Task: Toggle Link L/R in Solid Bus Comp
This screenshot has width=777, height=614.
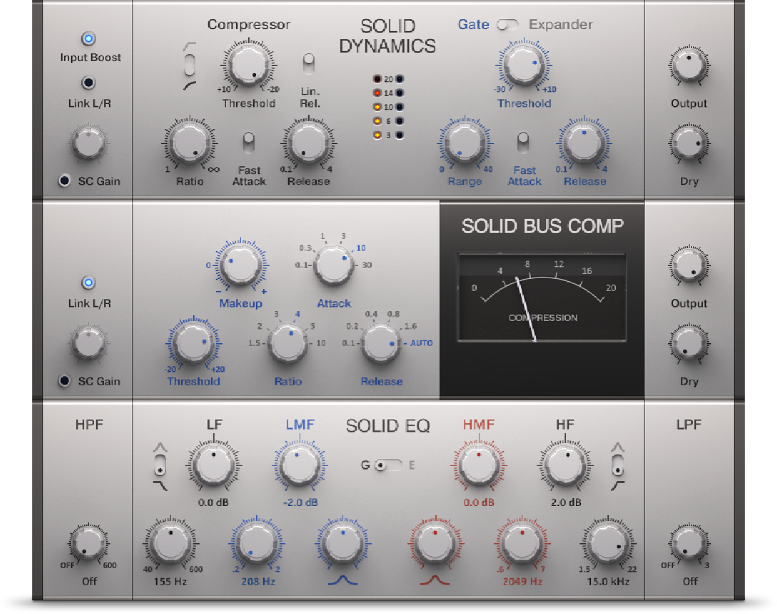Action: click(x=89, y=283)
